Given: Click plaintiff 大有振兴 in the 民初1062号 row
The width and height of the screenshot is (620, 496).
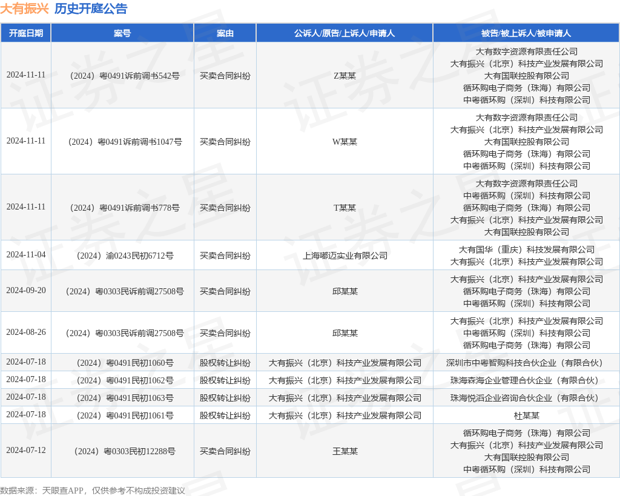Looking at the screenshot, I should tap(345, 380).
